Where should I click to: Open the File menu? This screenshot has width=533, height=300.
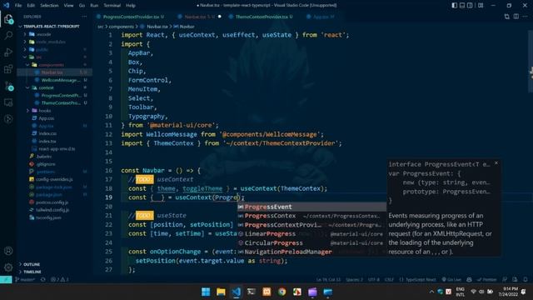tap(18, 6)
